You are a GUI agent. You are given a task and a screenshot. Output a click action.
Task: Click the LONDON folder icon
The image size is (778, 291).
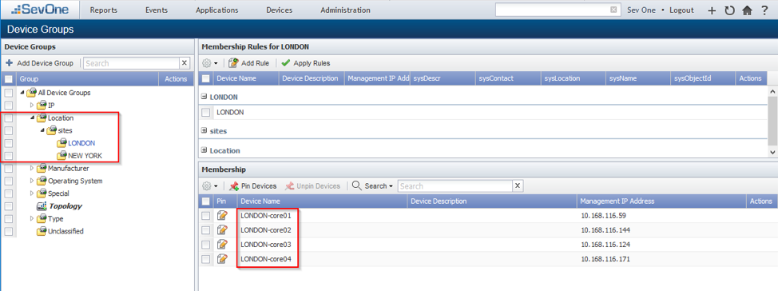[62, 143]
